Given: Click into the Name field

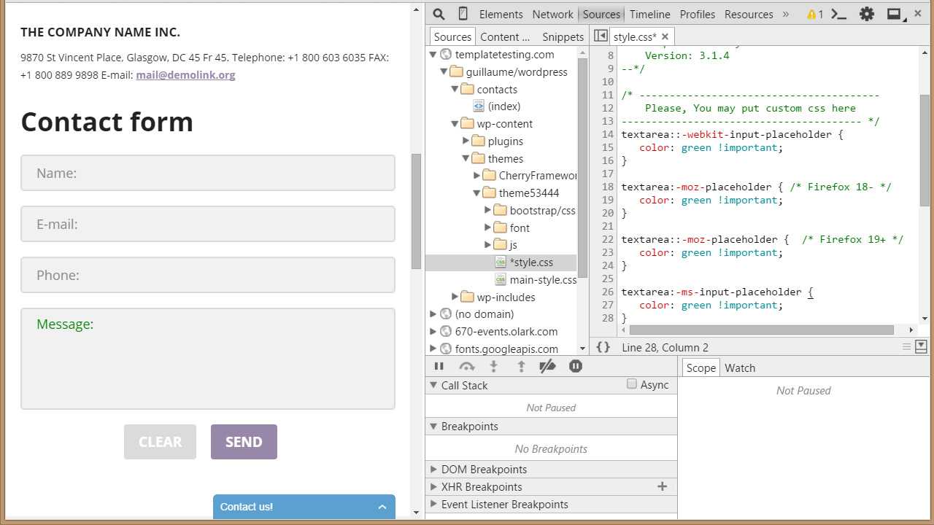Looking at the screenshot, I should [x=208, y=173].
